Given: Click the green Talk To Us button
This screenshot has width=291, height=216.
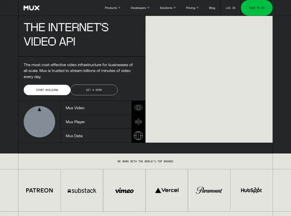Looking at the screenshot, I should tap(257, 8).
